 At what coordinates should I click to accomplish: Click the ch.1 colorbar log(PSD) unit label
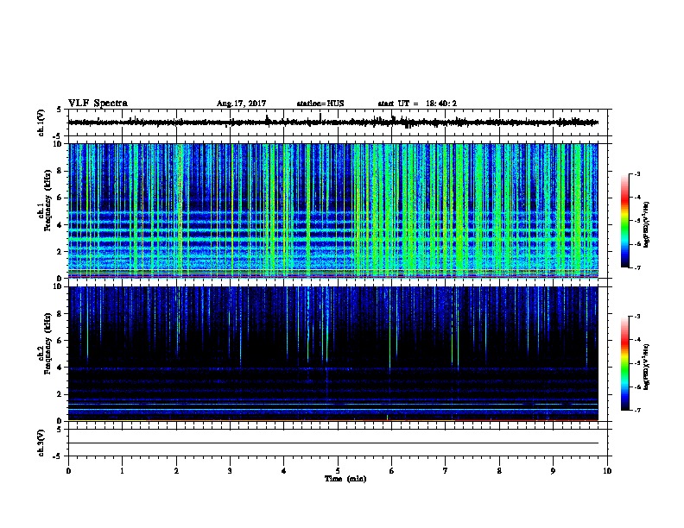(647, 224)
